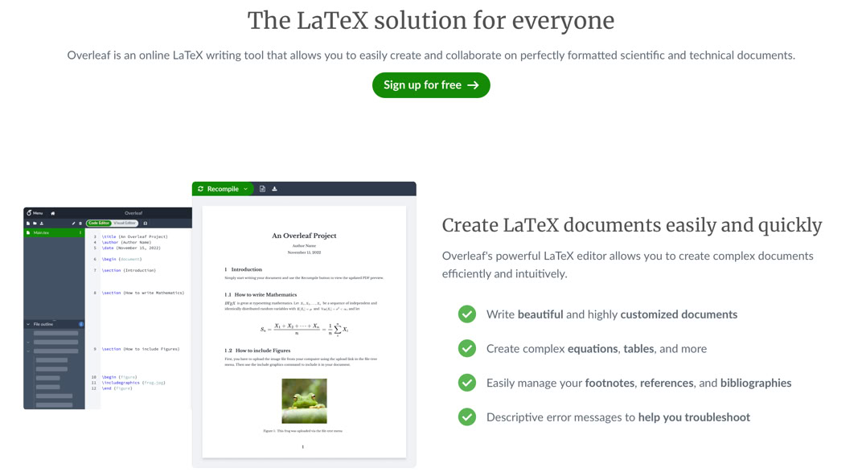Switch to Code Editor mode
The height and width of the screenshot is (476, 862).
[x=98, y=224]
